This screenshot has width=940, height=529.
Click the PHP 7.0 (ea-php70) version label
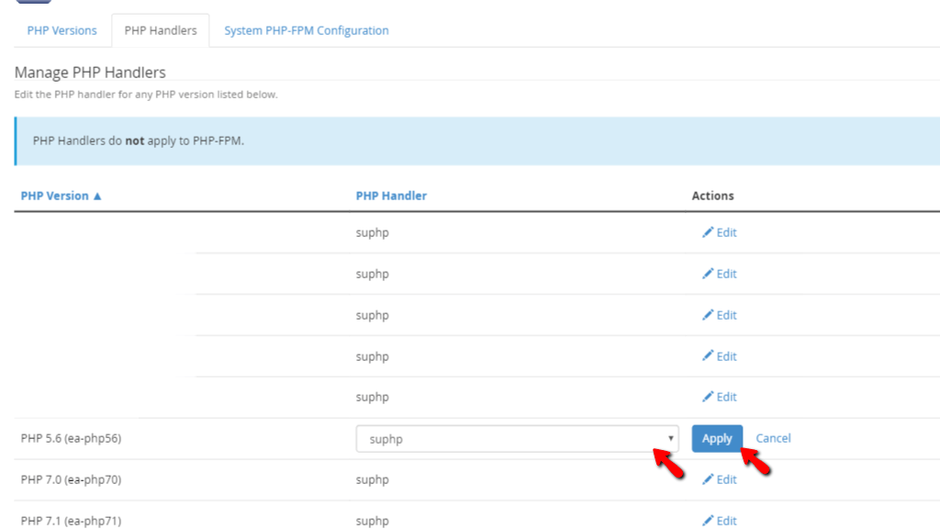(x=71, y=479)
